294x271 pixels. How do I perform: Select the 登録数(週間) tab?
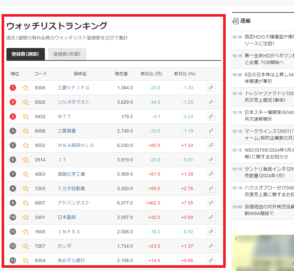point(26,54)
